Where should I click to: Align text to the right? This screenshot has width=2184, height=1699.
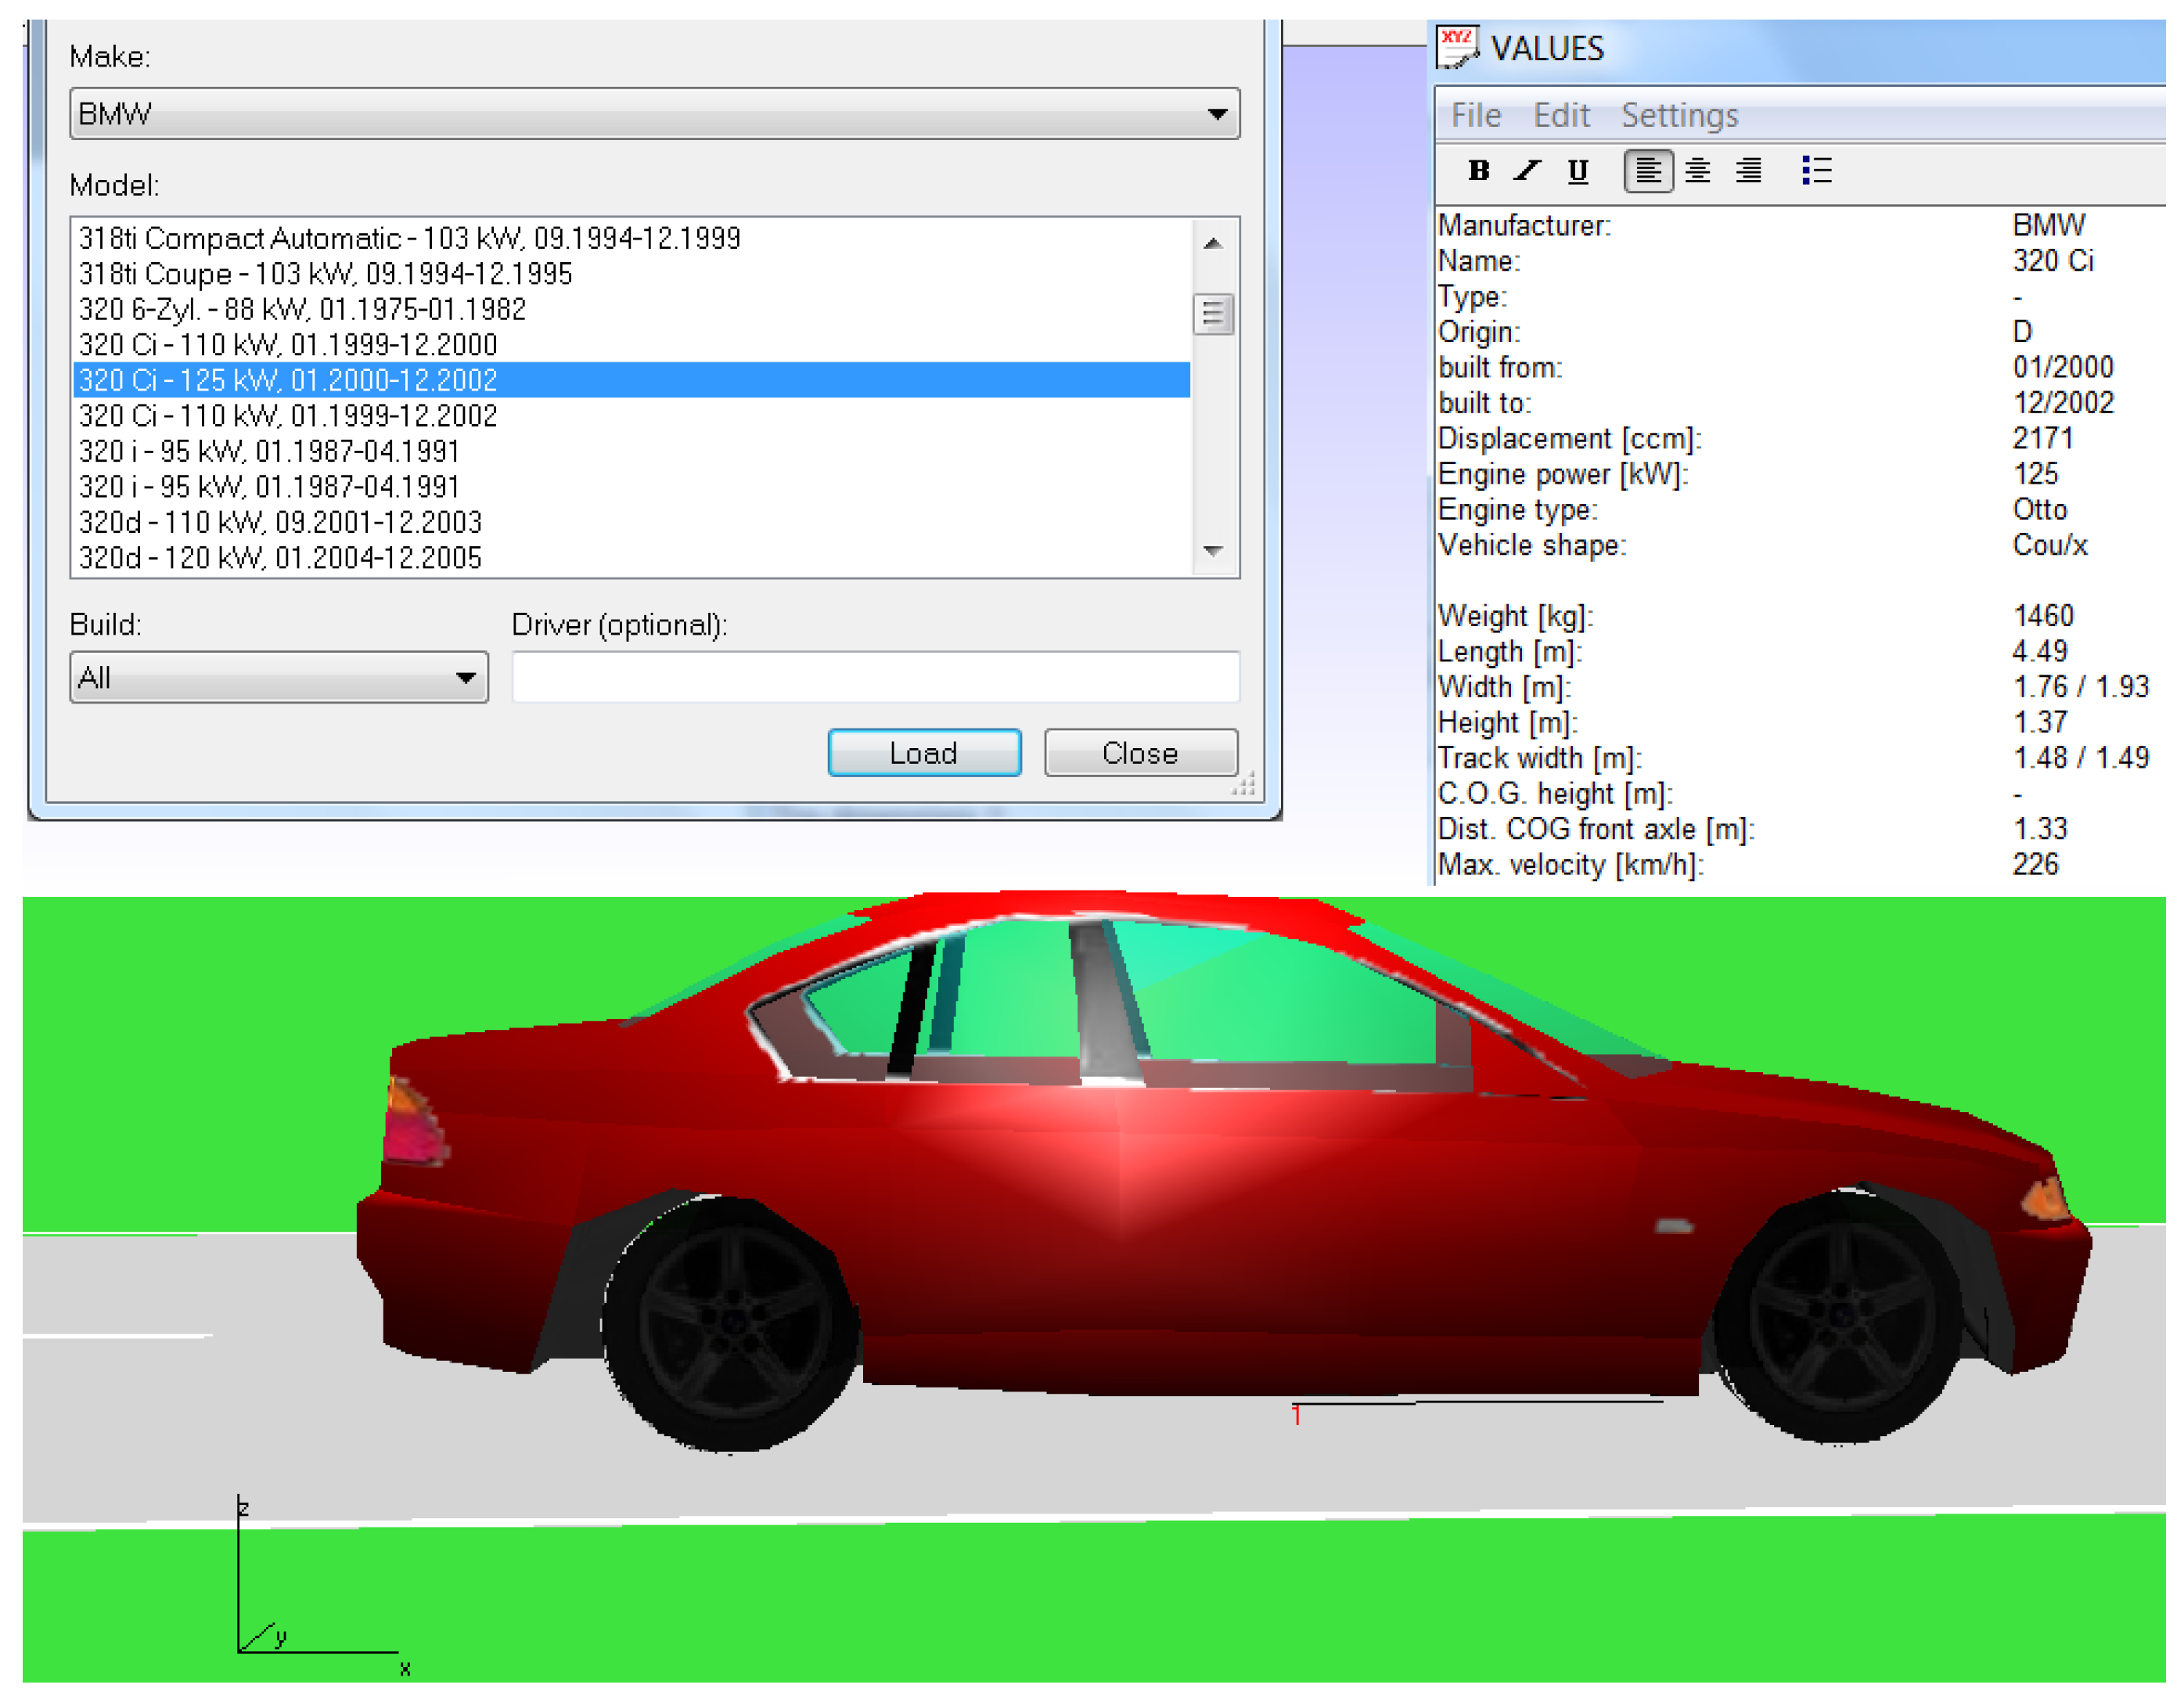coord(1748,171)
